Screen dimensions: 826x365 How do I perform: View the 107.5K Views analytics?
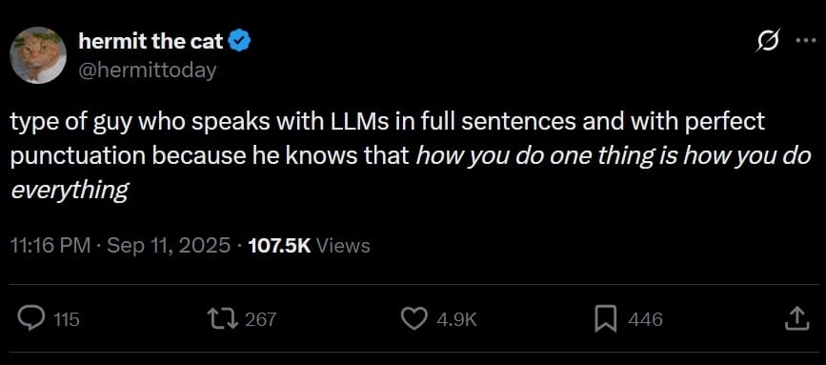coord(309,246)
